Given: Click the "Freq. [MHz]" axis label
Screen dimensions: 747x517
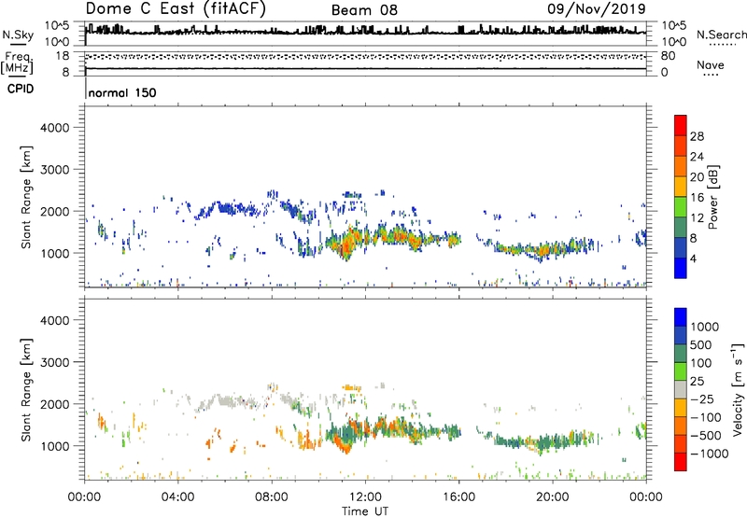Looking at the screenshot, I should click(17, 63).
